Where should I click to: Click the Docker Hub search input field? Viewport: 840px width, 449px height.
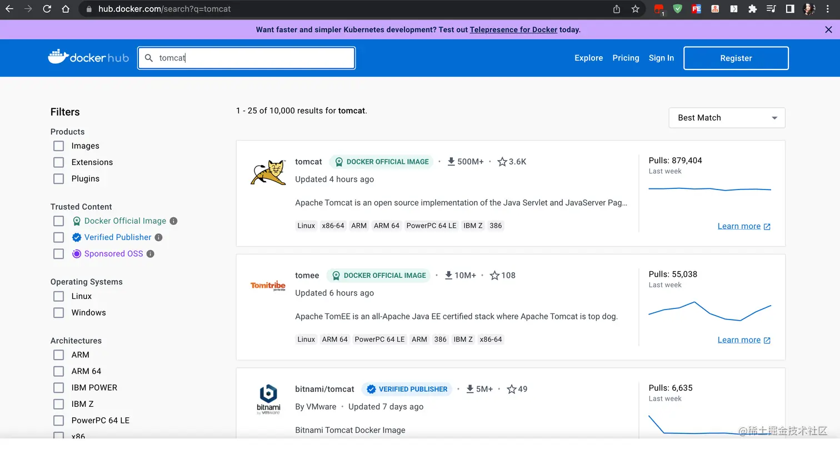coord(246,58)
